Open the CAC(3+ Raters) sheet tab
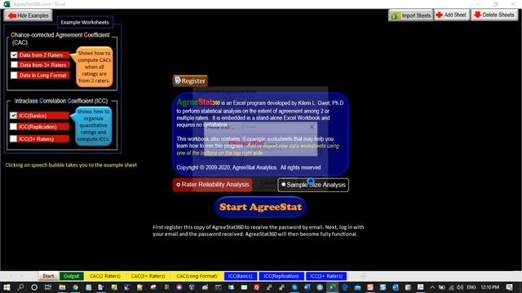The height and width of the screenshot is (293, 522). pos(148,276)
